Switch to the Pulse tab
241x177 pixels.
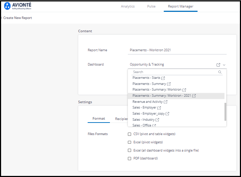tap(151, 6)
